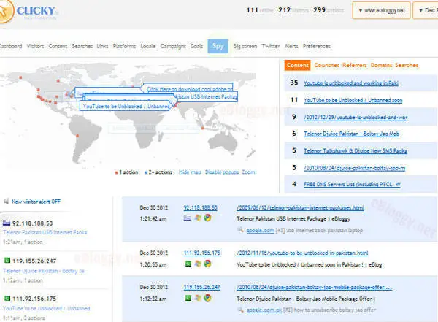Open the Dec date range dropdown
The image size is (438, 322).
(x=426, y=10)
